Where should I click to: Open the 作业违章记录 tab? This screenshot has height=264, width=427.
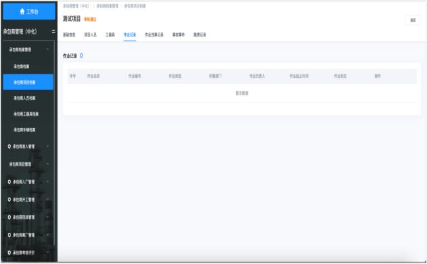coord(154,35)
